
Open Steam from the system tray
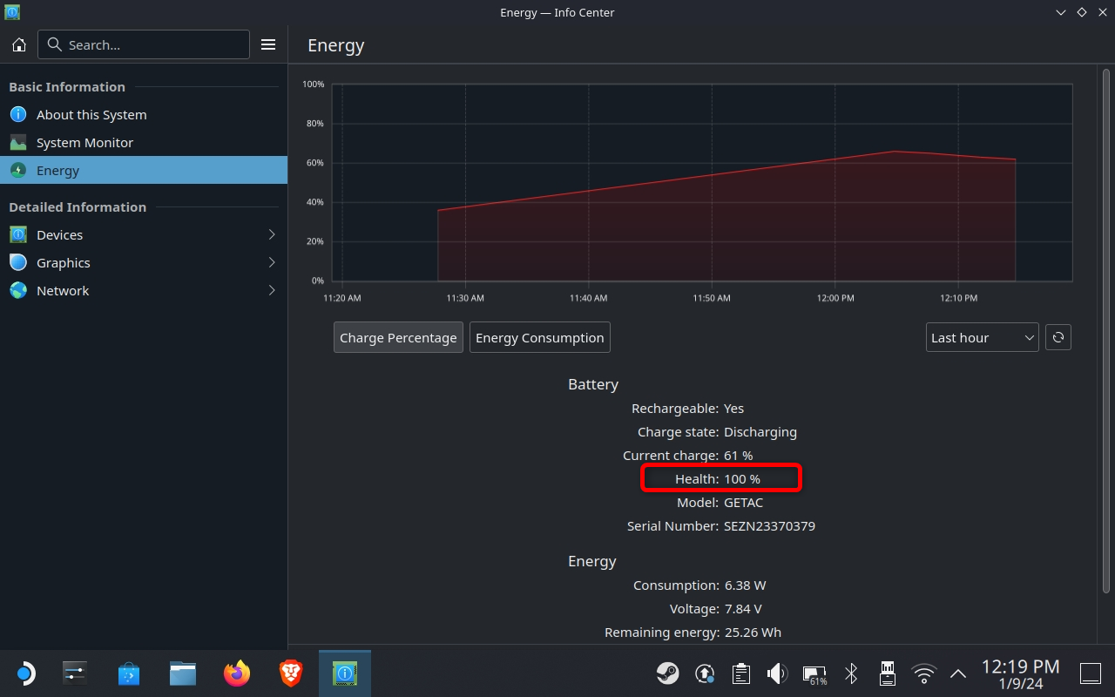[668, 673]
